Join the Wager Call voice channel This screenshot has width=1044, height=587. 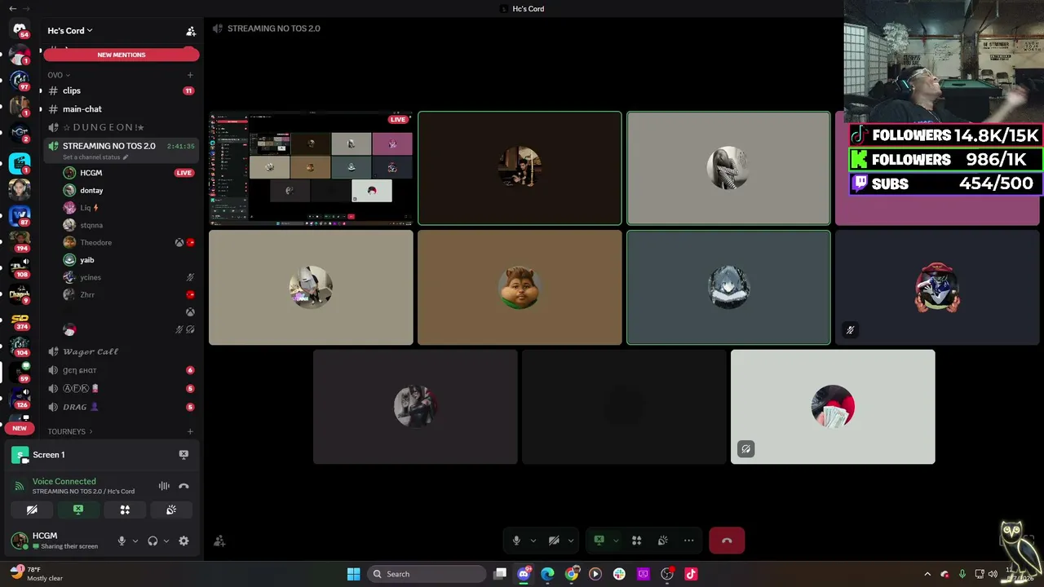click(122, 351)
